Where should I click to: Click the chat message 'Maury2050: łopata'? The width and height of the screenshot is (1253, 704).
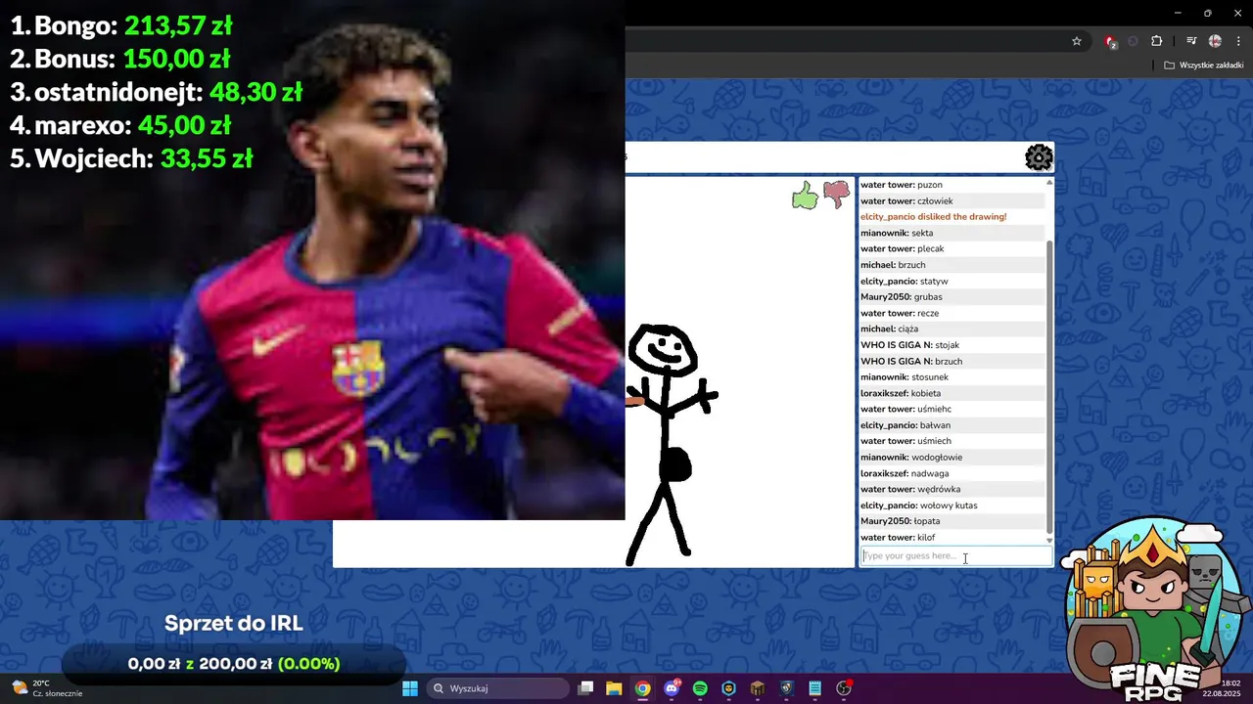coord(900,521)
